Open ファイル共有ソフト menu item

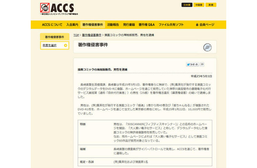pyautogui.click(x=171, y=25)
